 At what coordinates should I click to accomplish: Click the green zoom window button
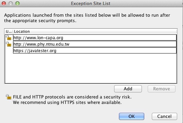point(17,3)
